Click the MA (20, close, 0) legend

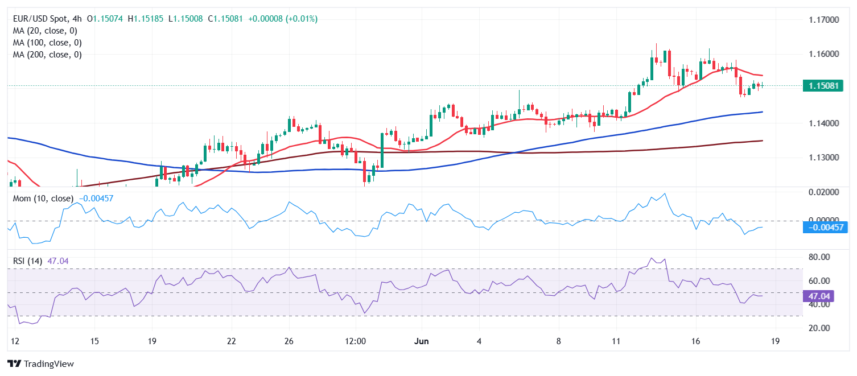click(x=45, y=31)
